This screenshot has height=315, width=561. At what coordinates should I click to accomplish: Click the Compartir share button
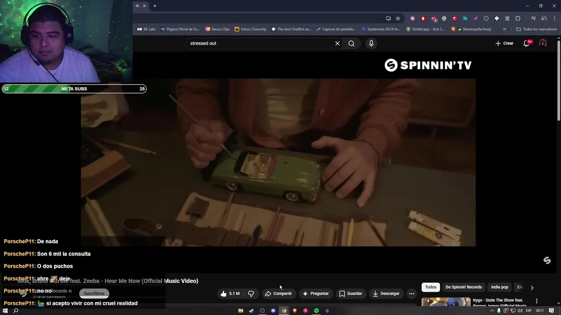click(x=278, y=294)
